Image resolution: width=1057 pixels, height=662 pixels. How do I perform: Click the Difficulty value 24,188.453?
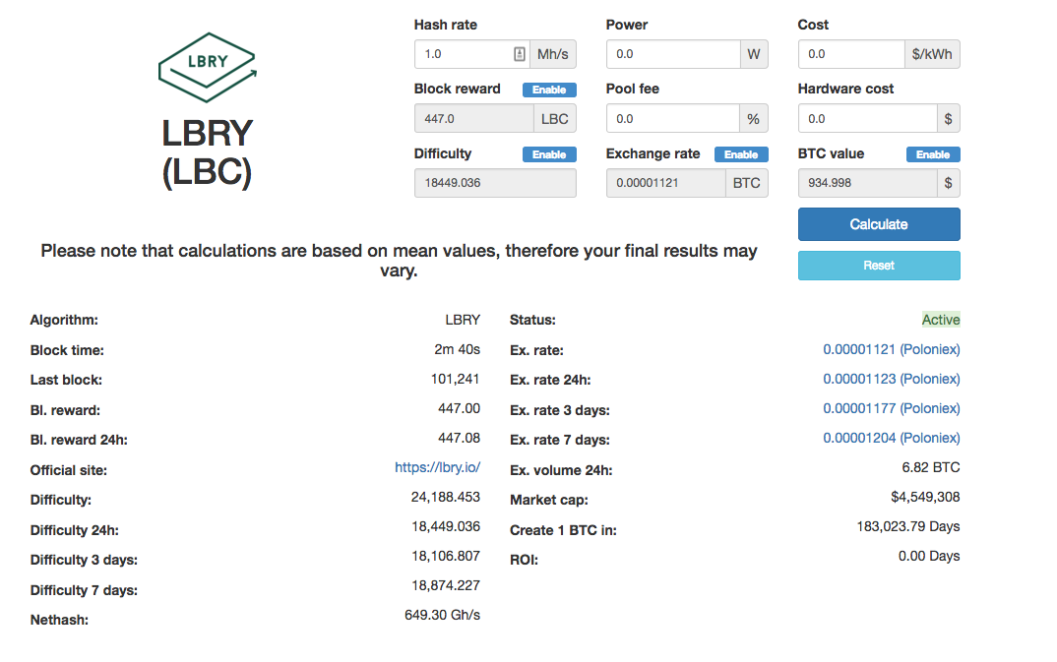[x=446, y=497]
